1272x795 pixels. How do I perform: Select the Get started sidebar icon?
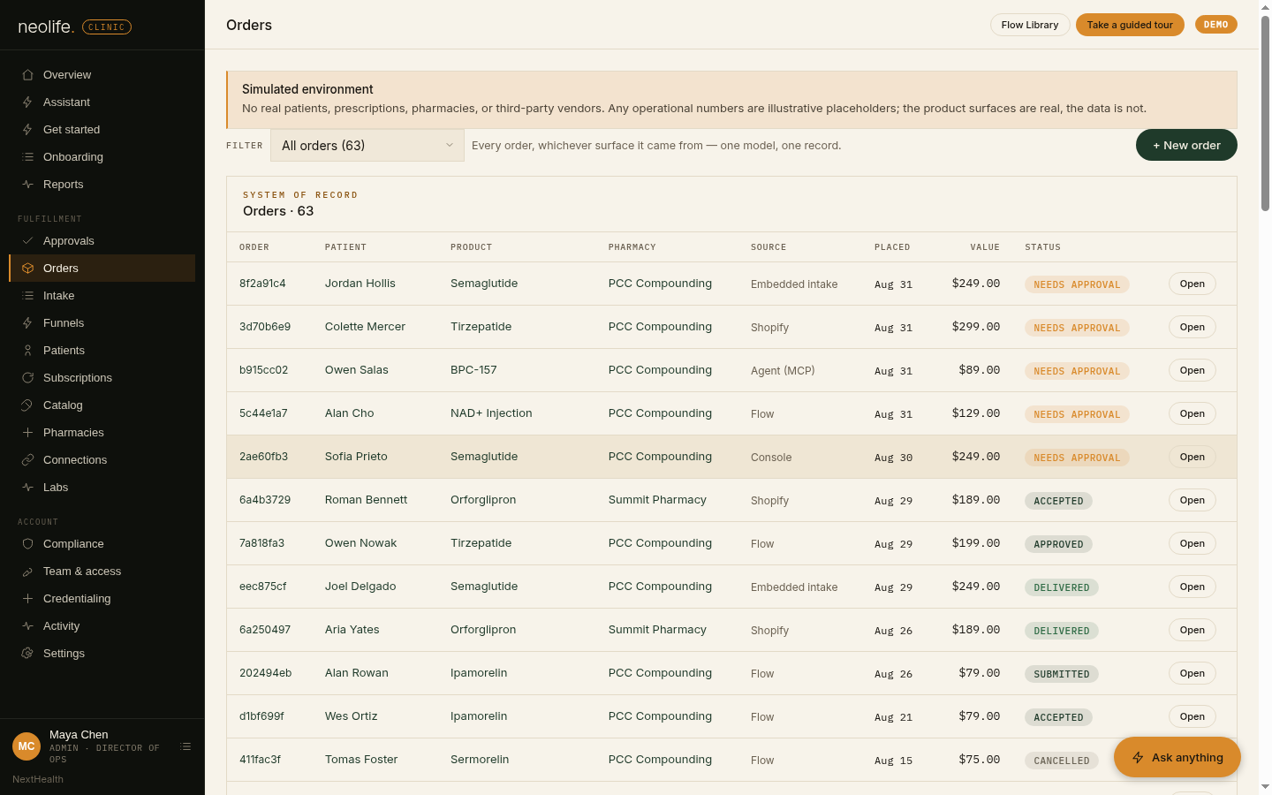point(27,130)
